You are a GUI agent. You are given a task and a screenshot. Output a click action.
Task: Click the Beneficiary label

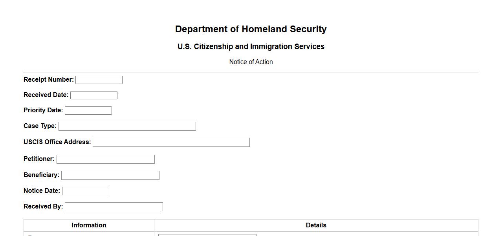41,175
